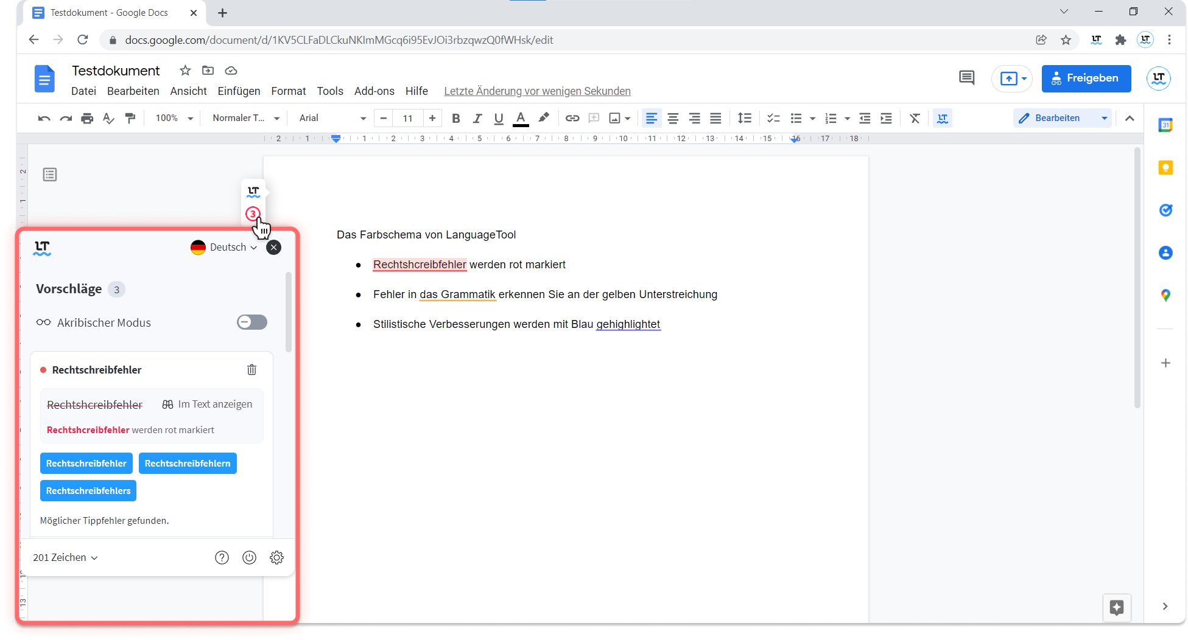This screenshot has width=1188, height=640.
Task: Increase font size with plus button
Action: (432, 118)
